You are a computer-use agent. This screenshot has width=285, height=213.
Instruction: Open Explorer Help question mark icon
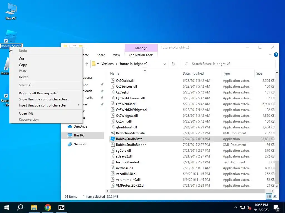click(276, 55)
